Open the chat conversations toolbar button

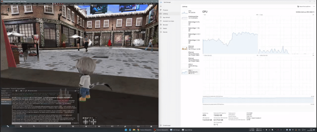pyautogui.click(x=8, y=126)
